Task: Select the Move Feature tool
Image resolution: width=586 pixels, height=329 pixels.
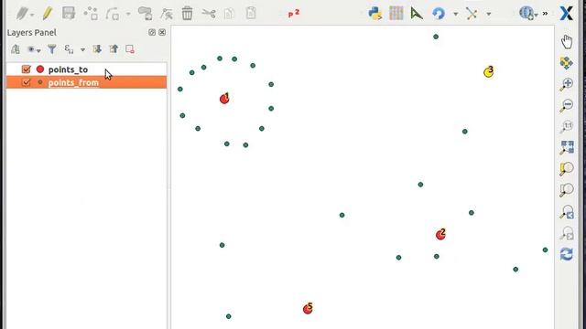Action: [145, 14]
